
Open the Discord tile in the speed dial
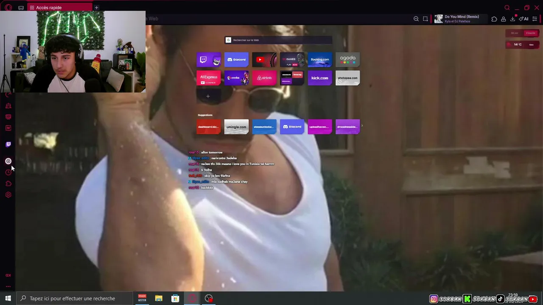(236, 60)
